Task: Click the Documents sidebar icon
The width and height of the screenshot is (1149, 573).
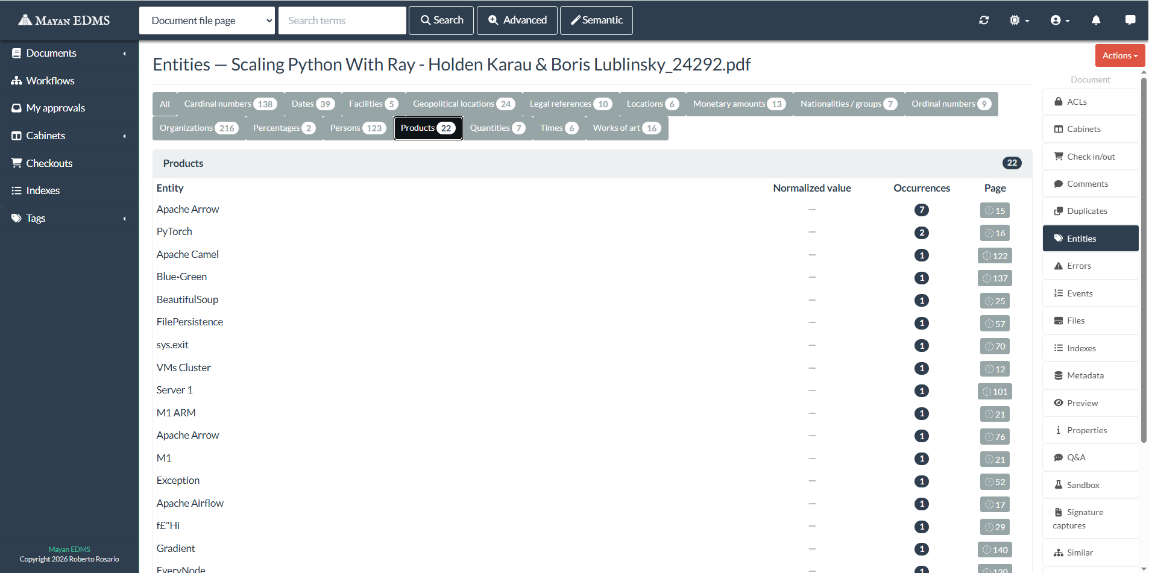Action: point(16,53)
